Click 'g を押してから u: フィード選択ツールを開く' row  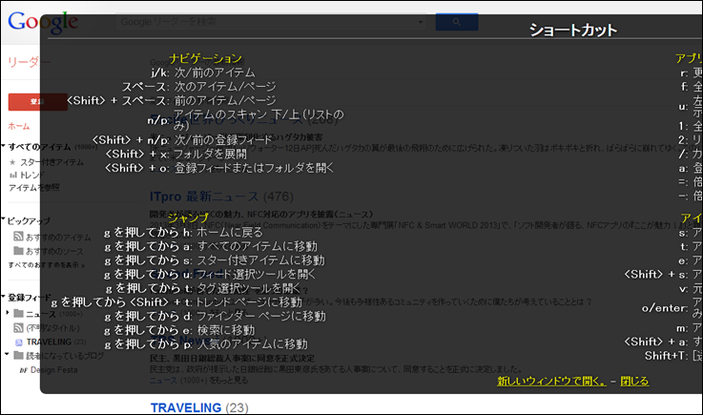point(210,274)
